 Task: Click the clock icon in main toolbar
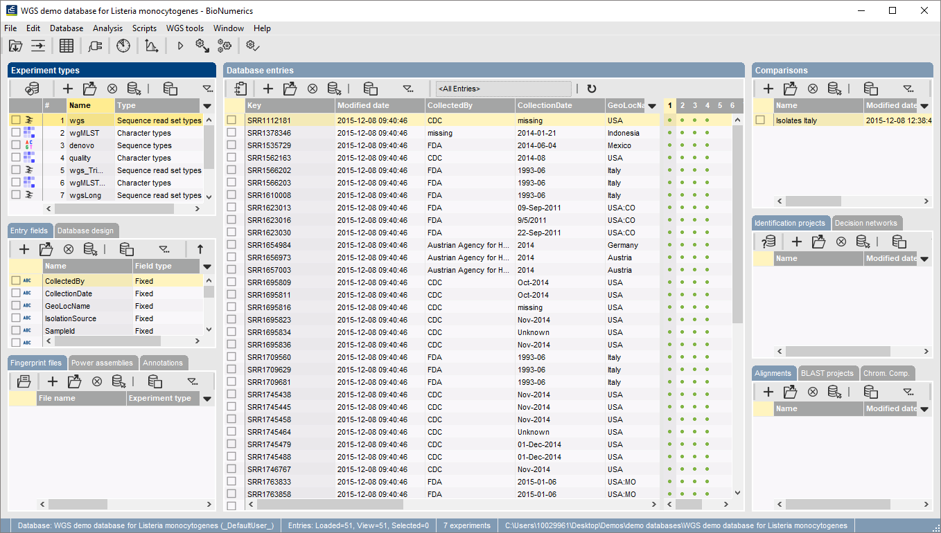tap(123, 46)
